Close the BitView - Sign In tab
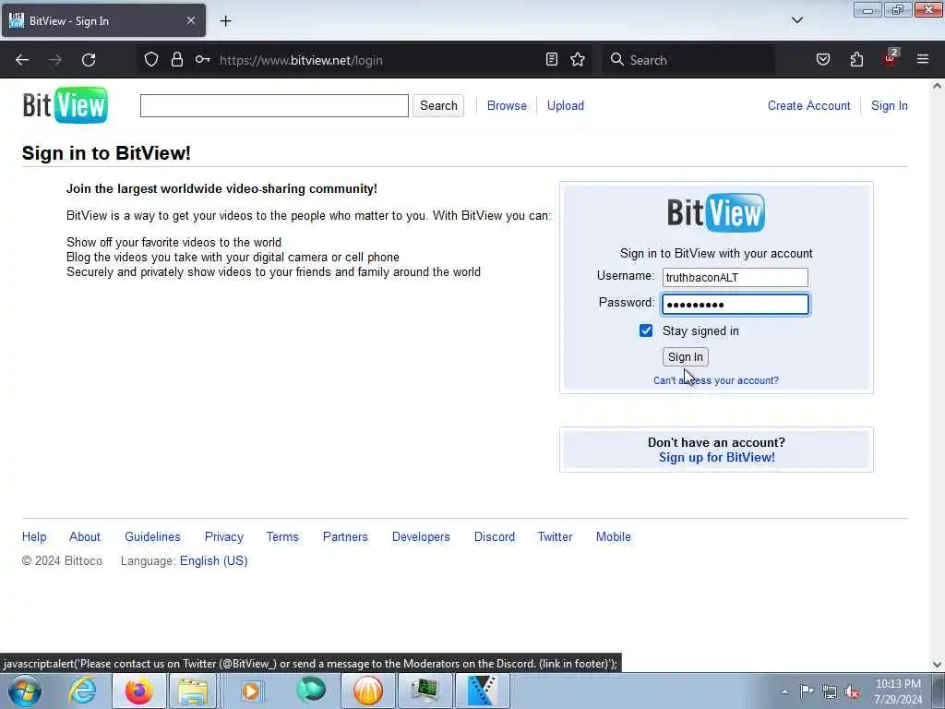The image size is (945, 709). pyautogui.click(x=191, y=20)
